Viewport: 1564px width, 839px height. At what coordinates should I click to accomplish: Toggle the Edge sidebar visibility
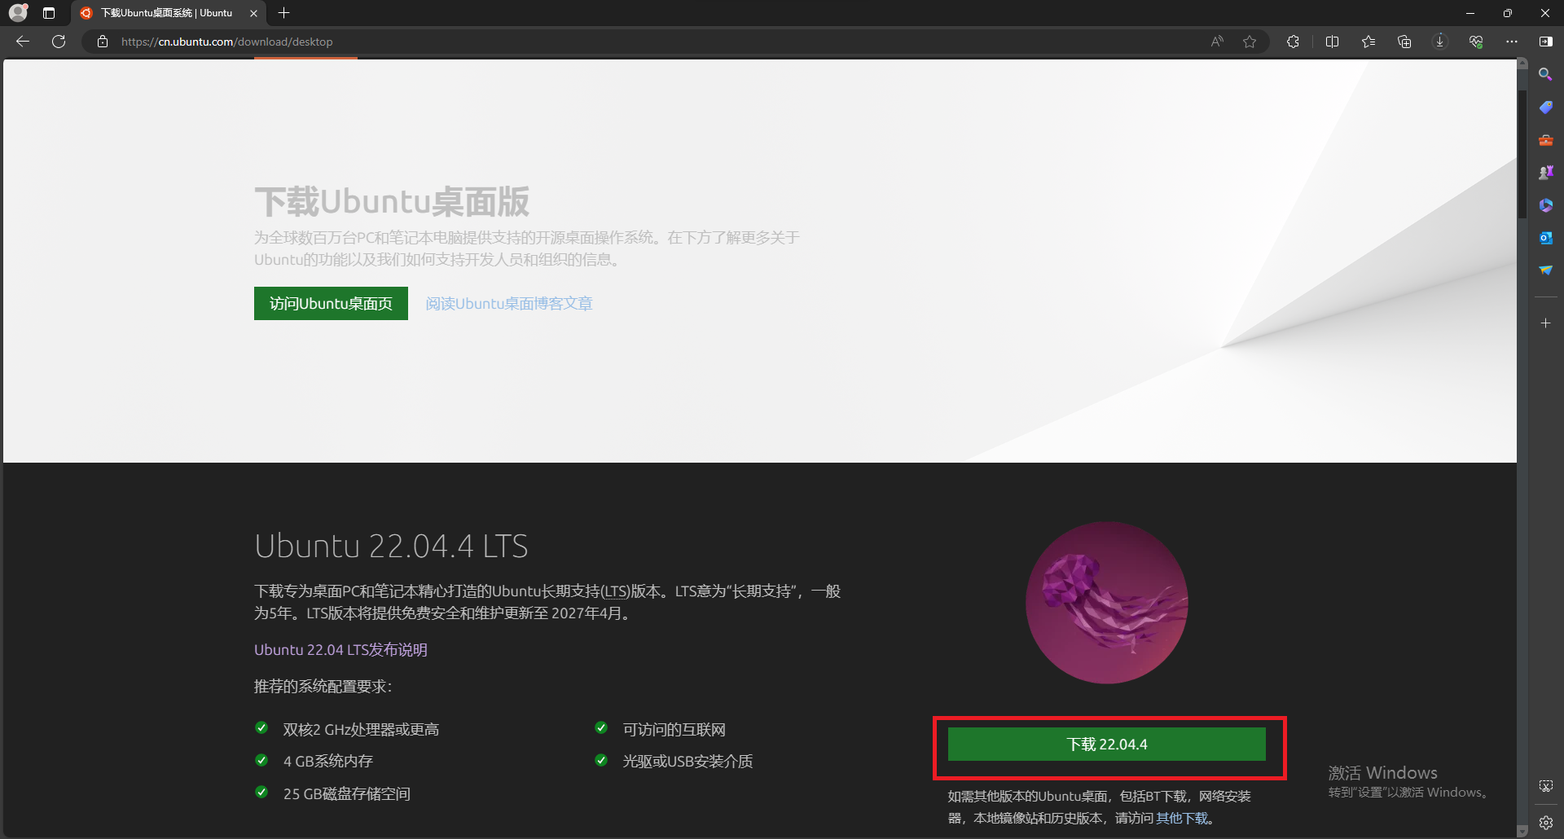[1546, 42]
